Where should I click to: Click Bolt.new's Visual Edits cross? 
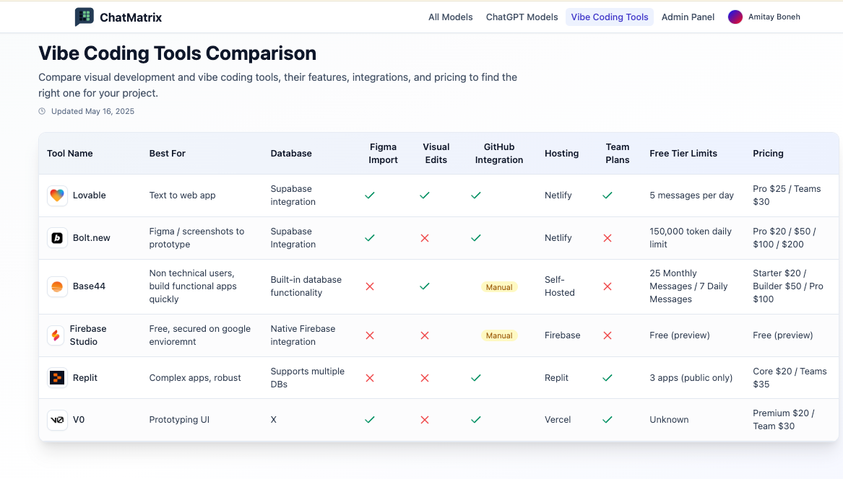425,238
